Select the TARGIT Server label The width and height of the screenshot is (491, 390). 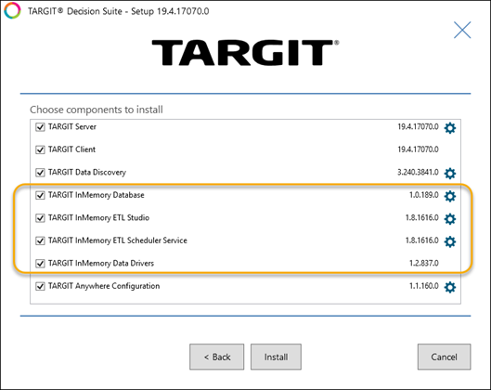point(72,127)
